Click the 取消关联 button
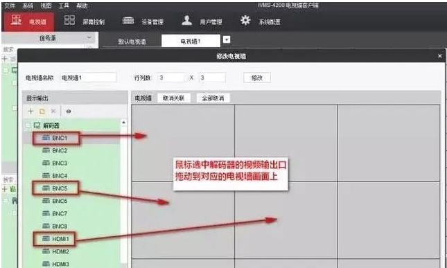This screenshot has height=268, width=447. [x=174, y=98]
